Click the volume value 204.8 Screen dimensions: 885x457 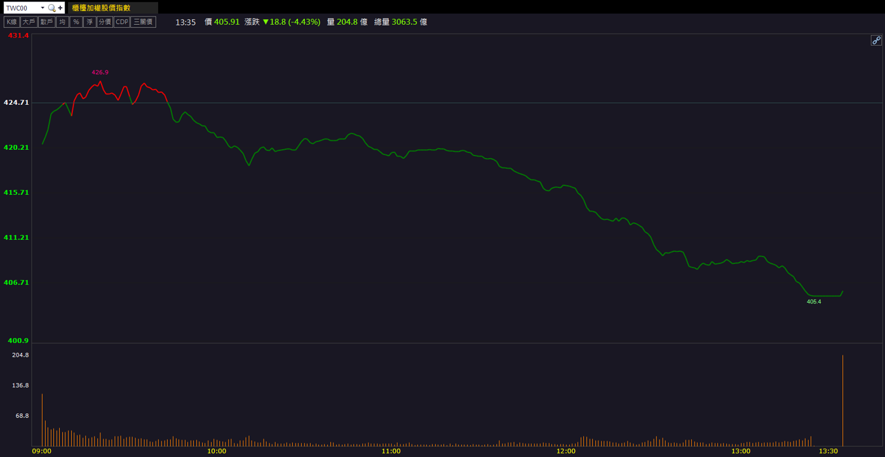click(x=348, y=22)
